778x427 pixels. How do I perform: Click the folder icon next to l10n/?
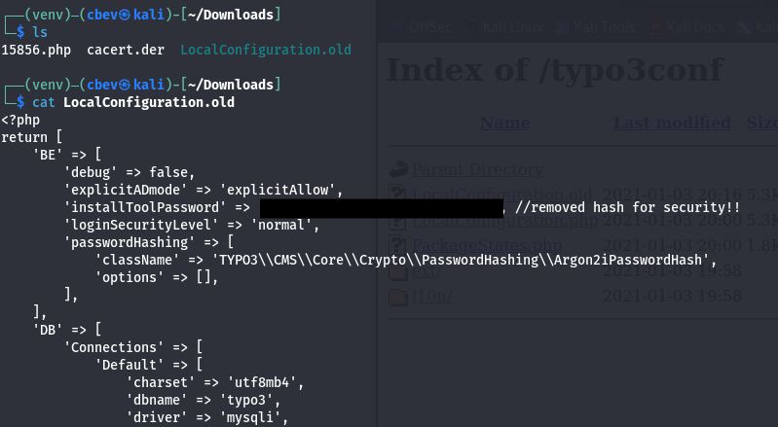pos(397,296)
